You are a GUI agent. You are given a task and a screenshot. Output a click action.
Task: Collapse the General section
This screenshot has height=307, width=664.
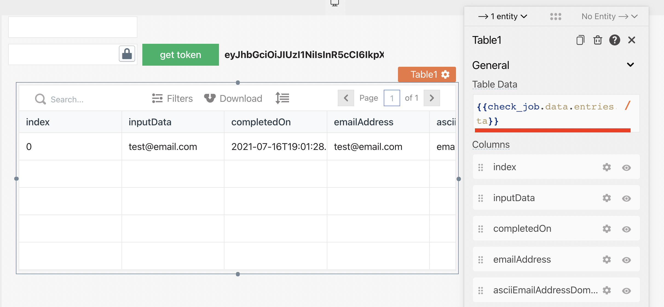(x=630, y=65)
